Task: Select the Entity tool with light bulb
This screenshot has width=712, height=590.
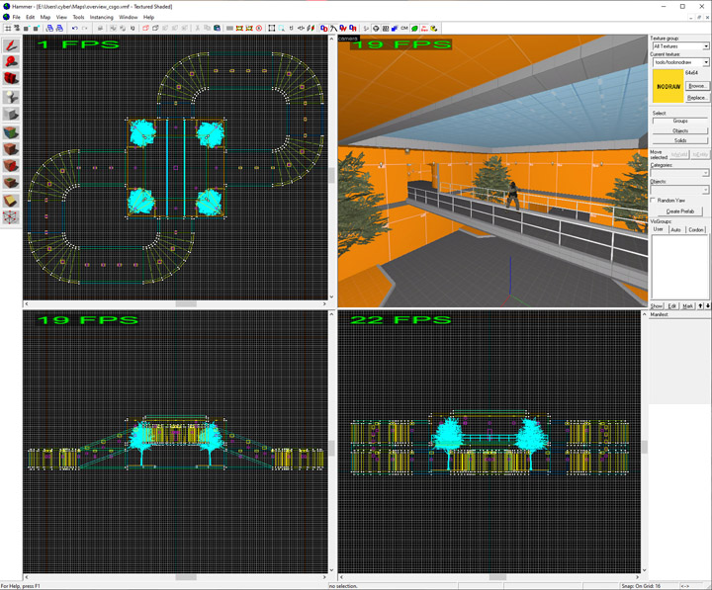Action: pos(11,97)
